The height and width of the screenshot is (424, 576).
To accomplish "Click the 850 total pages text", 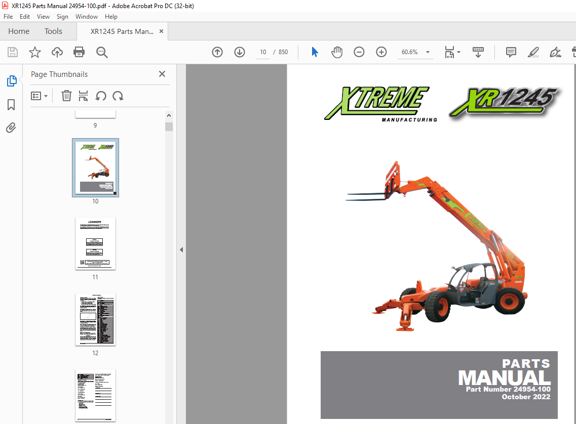I will click(x=283, y=52).
